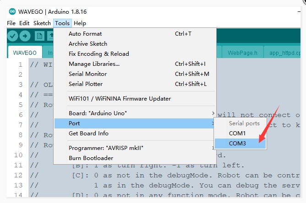Click the Verify checkmark toolbar icon
The height and width of the screenshot is (203, 306).
point(12,36)
